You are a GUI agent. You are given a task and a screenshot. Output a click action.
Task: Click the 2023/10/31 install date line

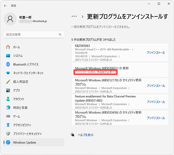(x=94, y=108)
